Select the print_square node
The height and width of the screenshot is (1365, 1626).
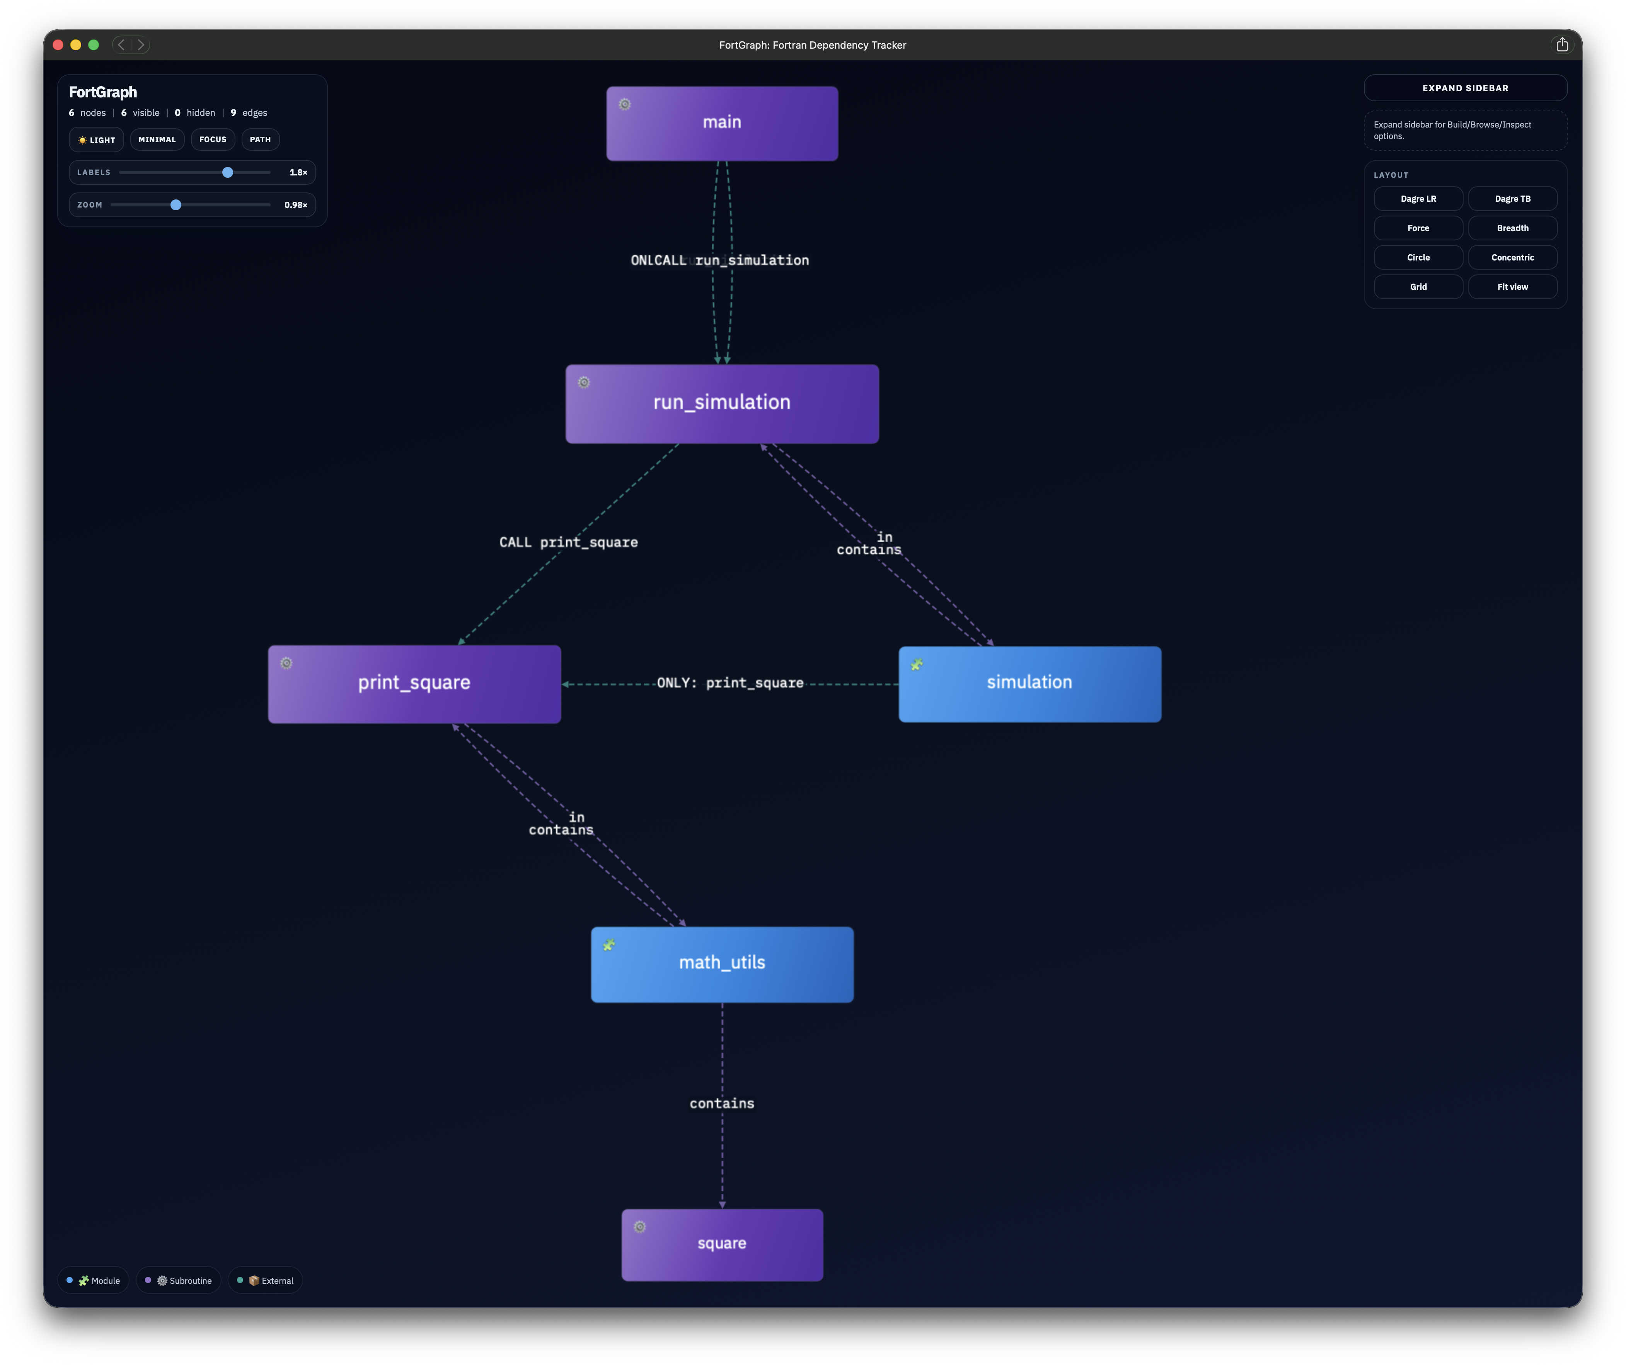[414, 684]
